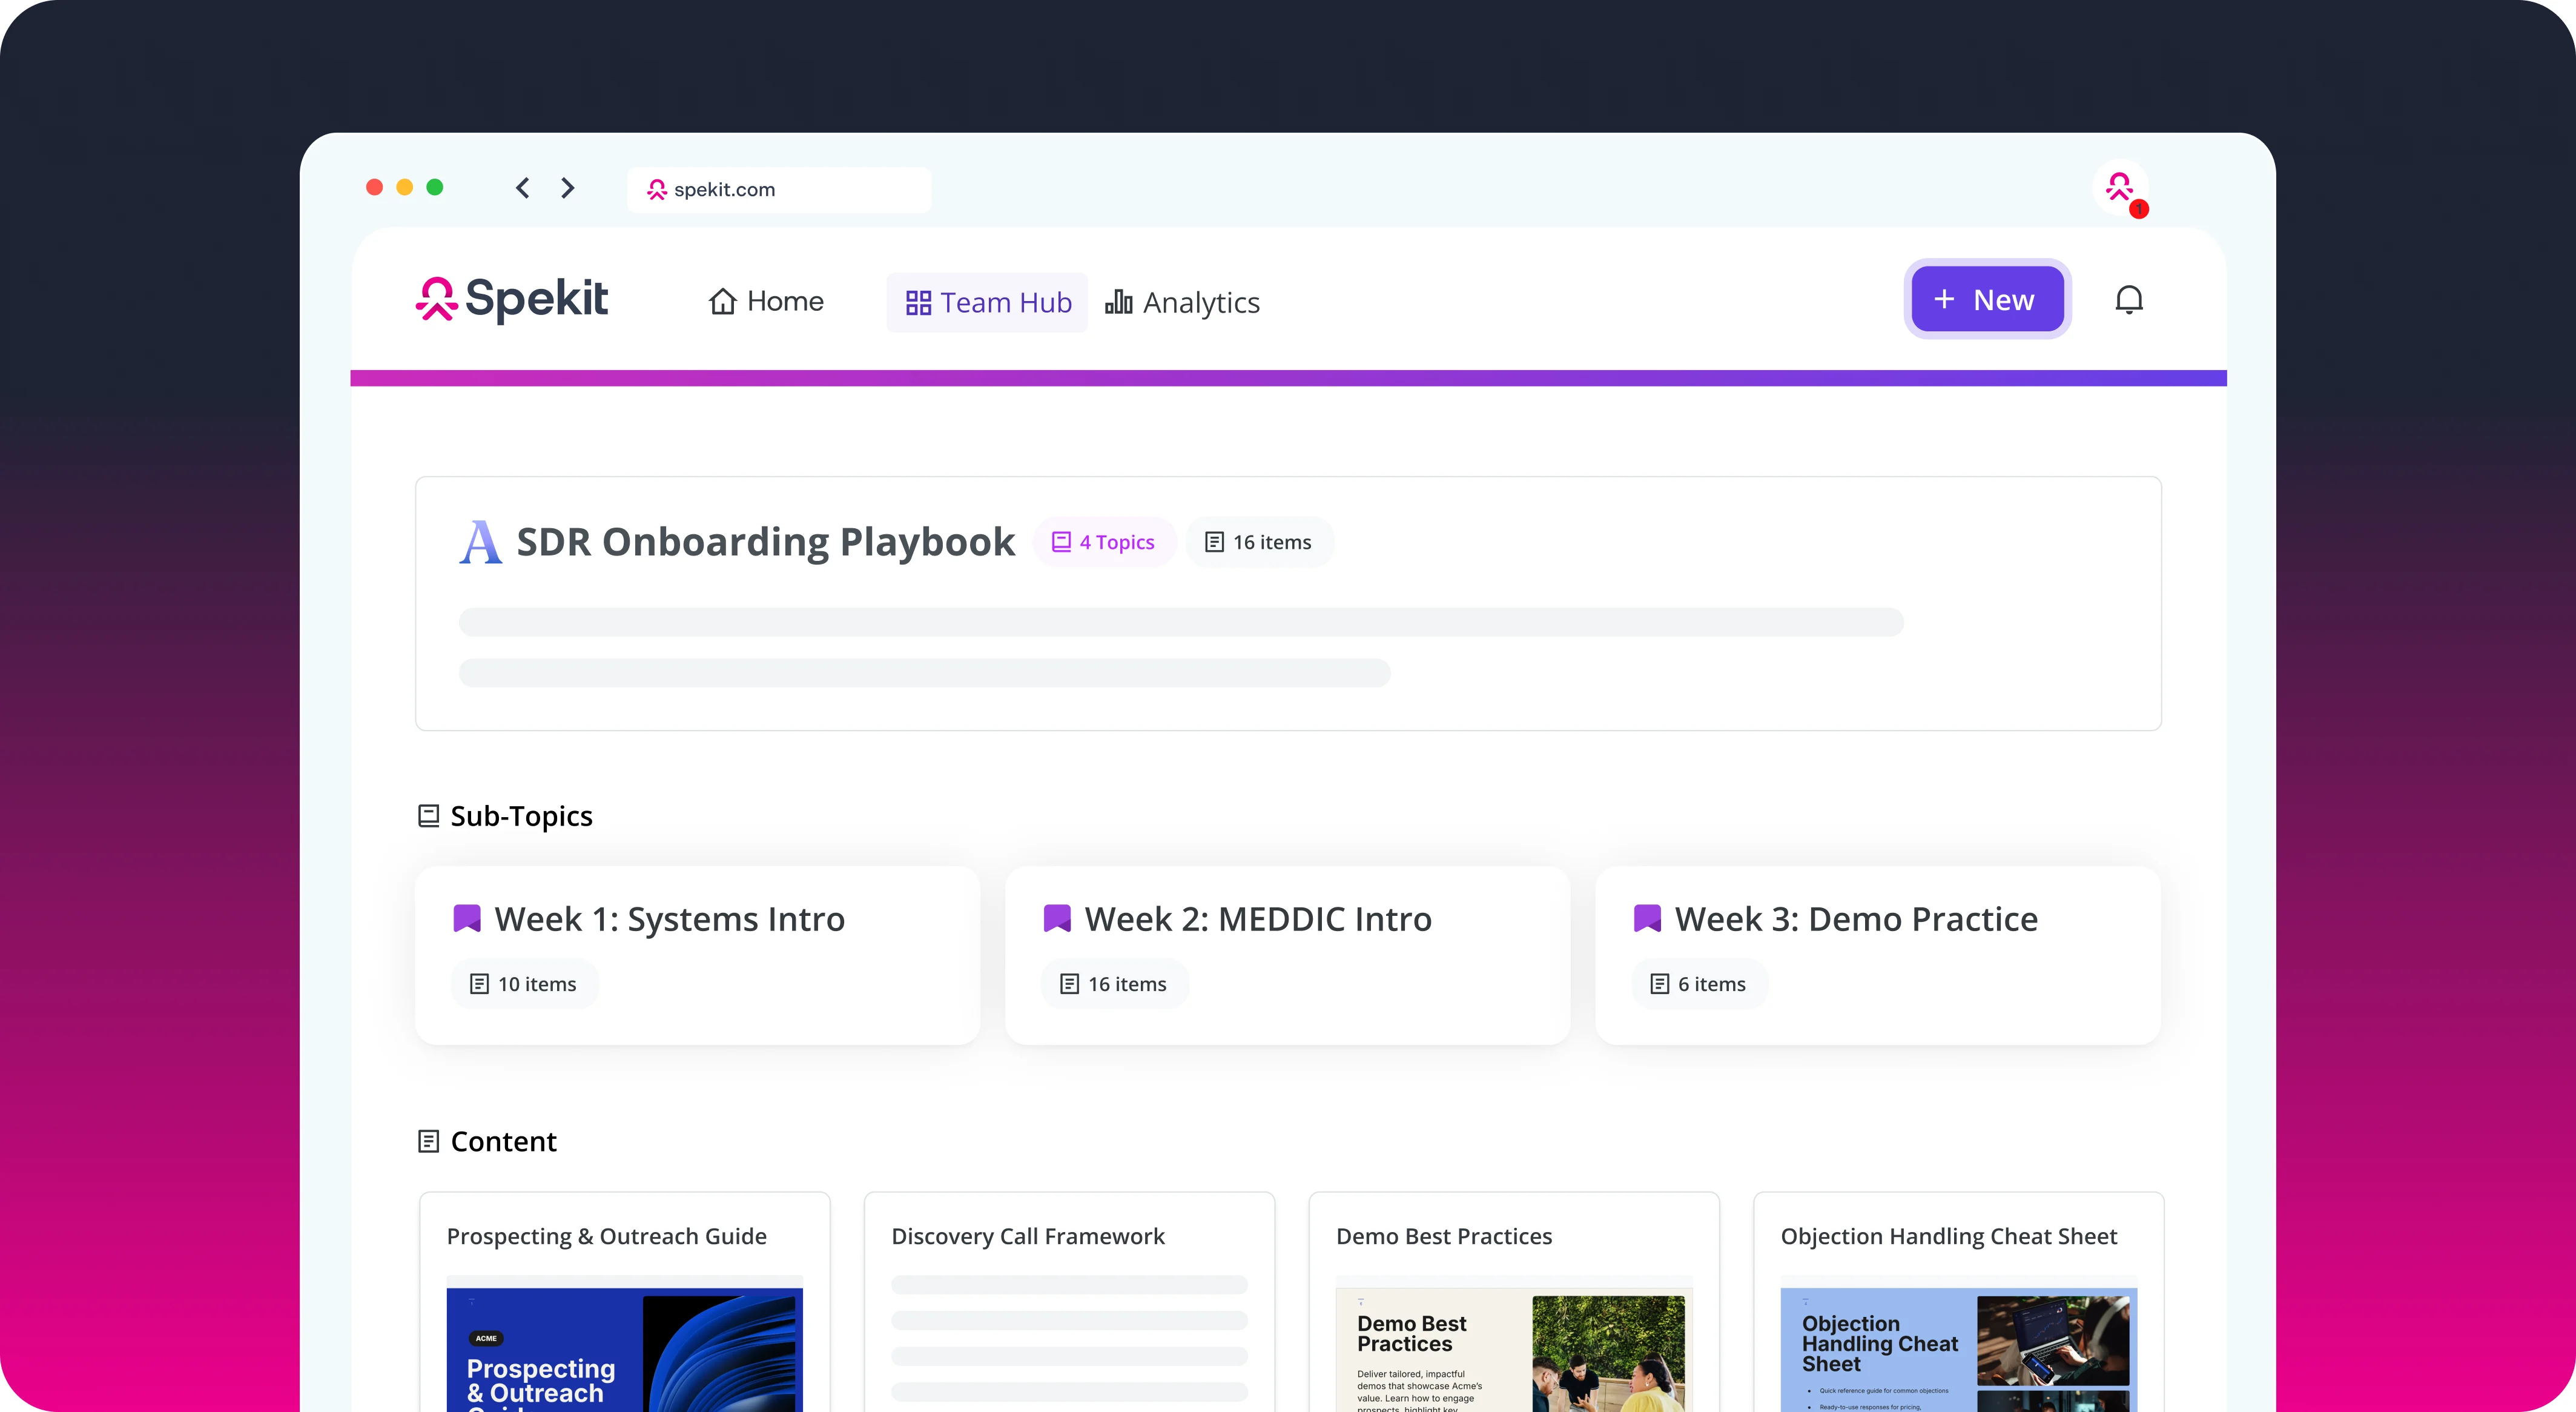Image resolution: width=2576 pixels, height=1412 pixels.
Task: Click the Sub-Topics heading
Action: [x=521, y=816]
